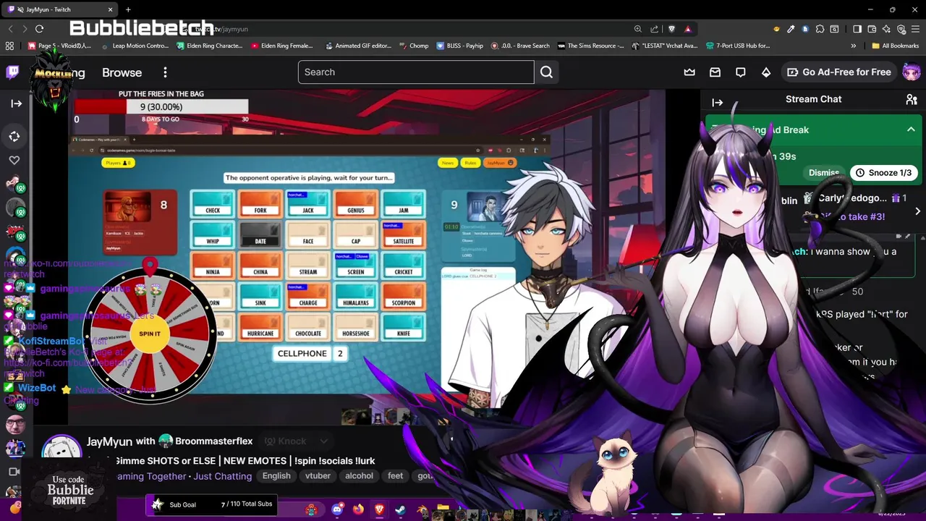Reload the page
This screenshot has height=521, width=926.
(x=39, y=29)
